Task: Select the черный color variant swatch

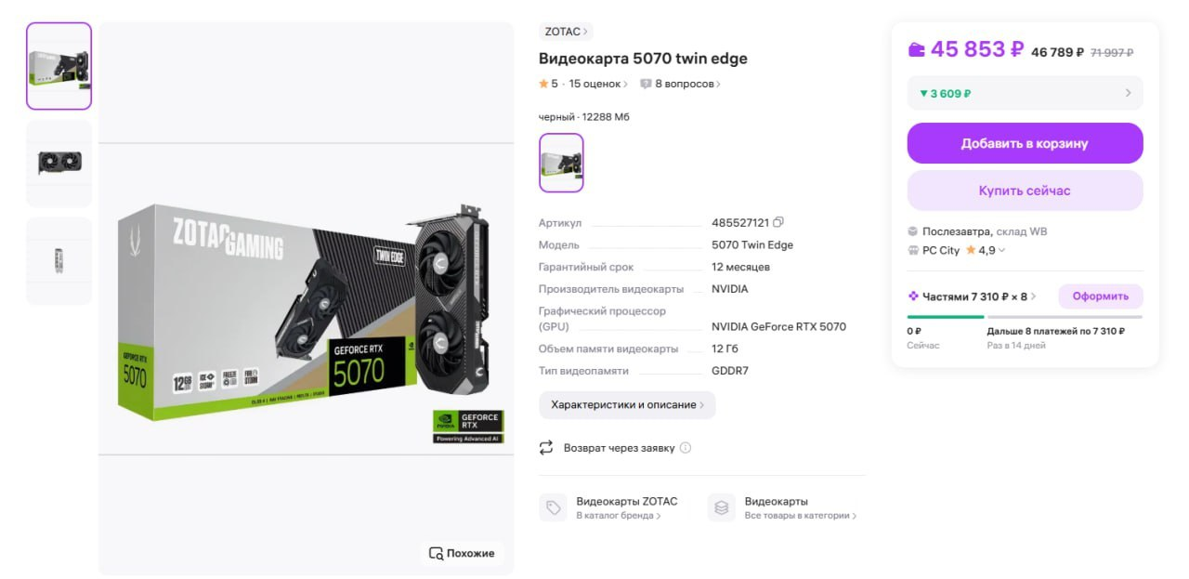Action: [561, 163]
